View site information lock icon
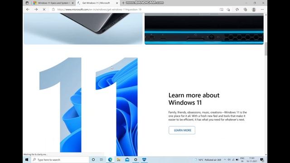The height and width of the screenshot is (163, 290). (x=53, y=10)
